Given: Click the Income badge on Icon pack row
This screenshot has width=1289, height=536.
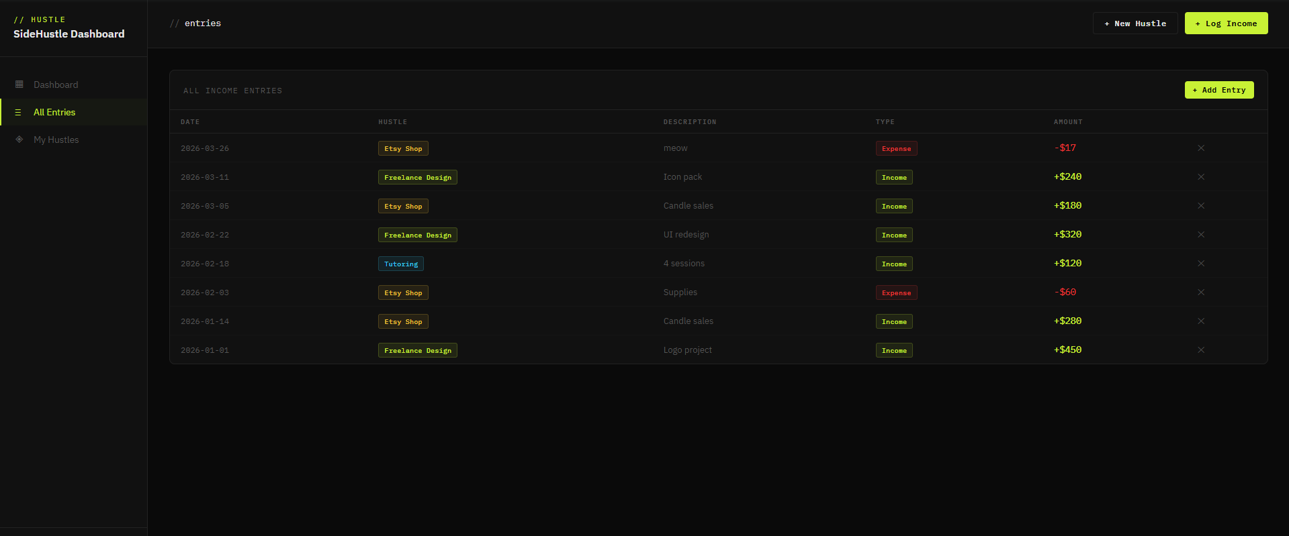Looking at the screenshot, I should pyautogui.click(x=894, y=177).
